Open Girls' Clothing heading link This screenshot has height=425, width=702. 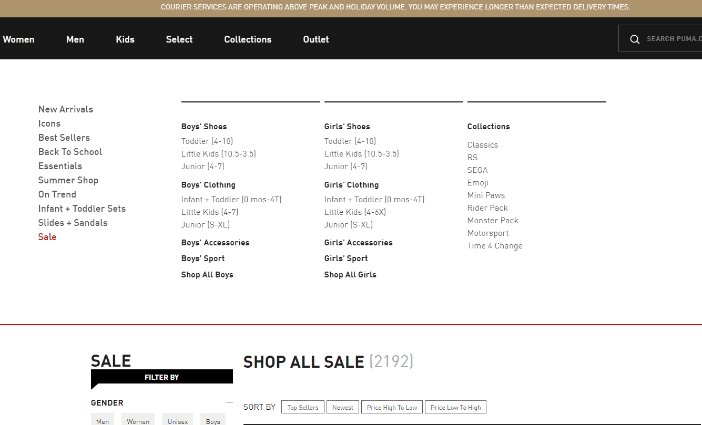click(x=351, y=185)
